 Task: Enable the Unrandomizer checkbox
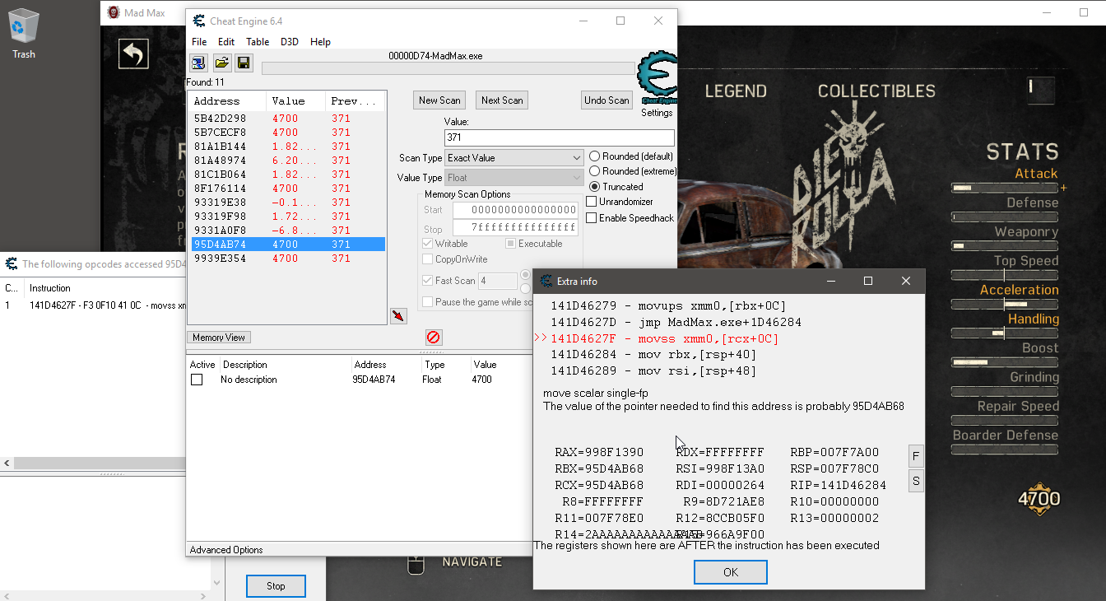click(592, 202)
